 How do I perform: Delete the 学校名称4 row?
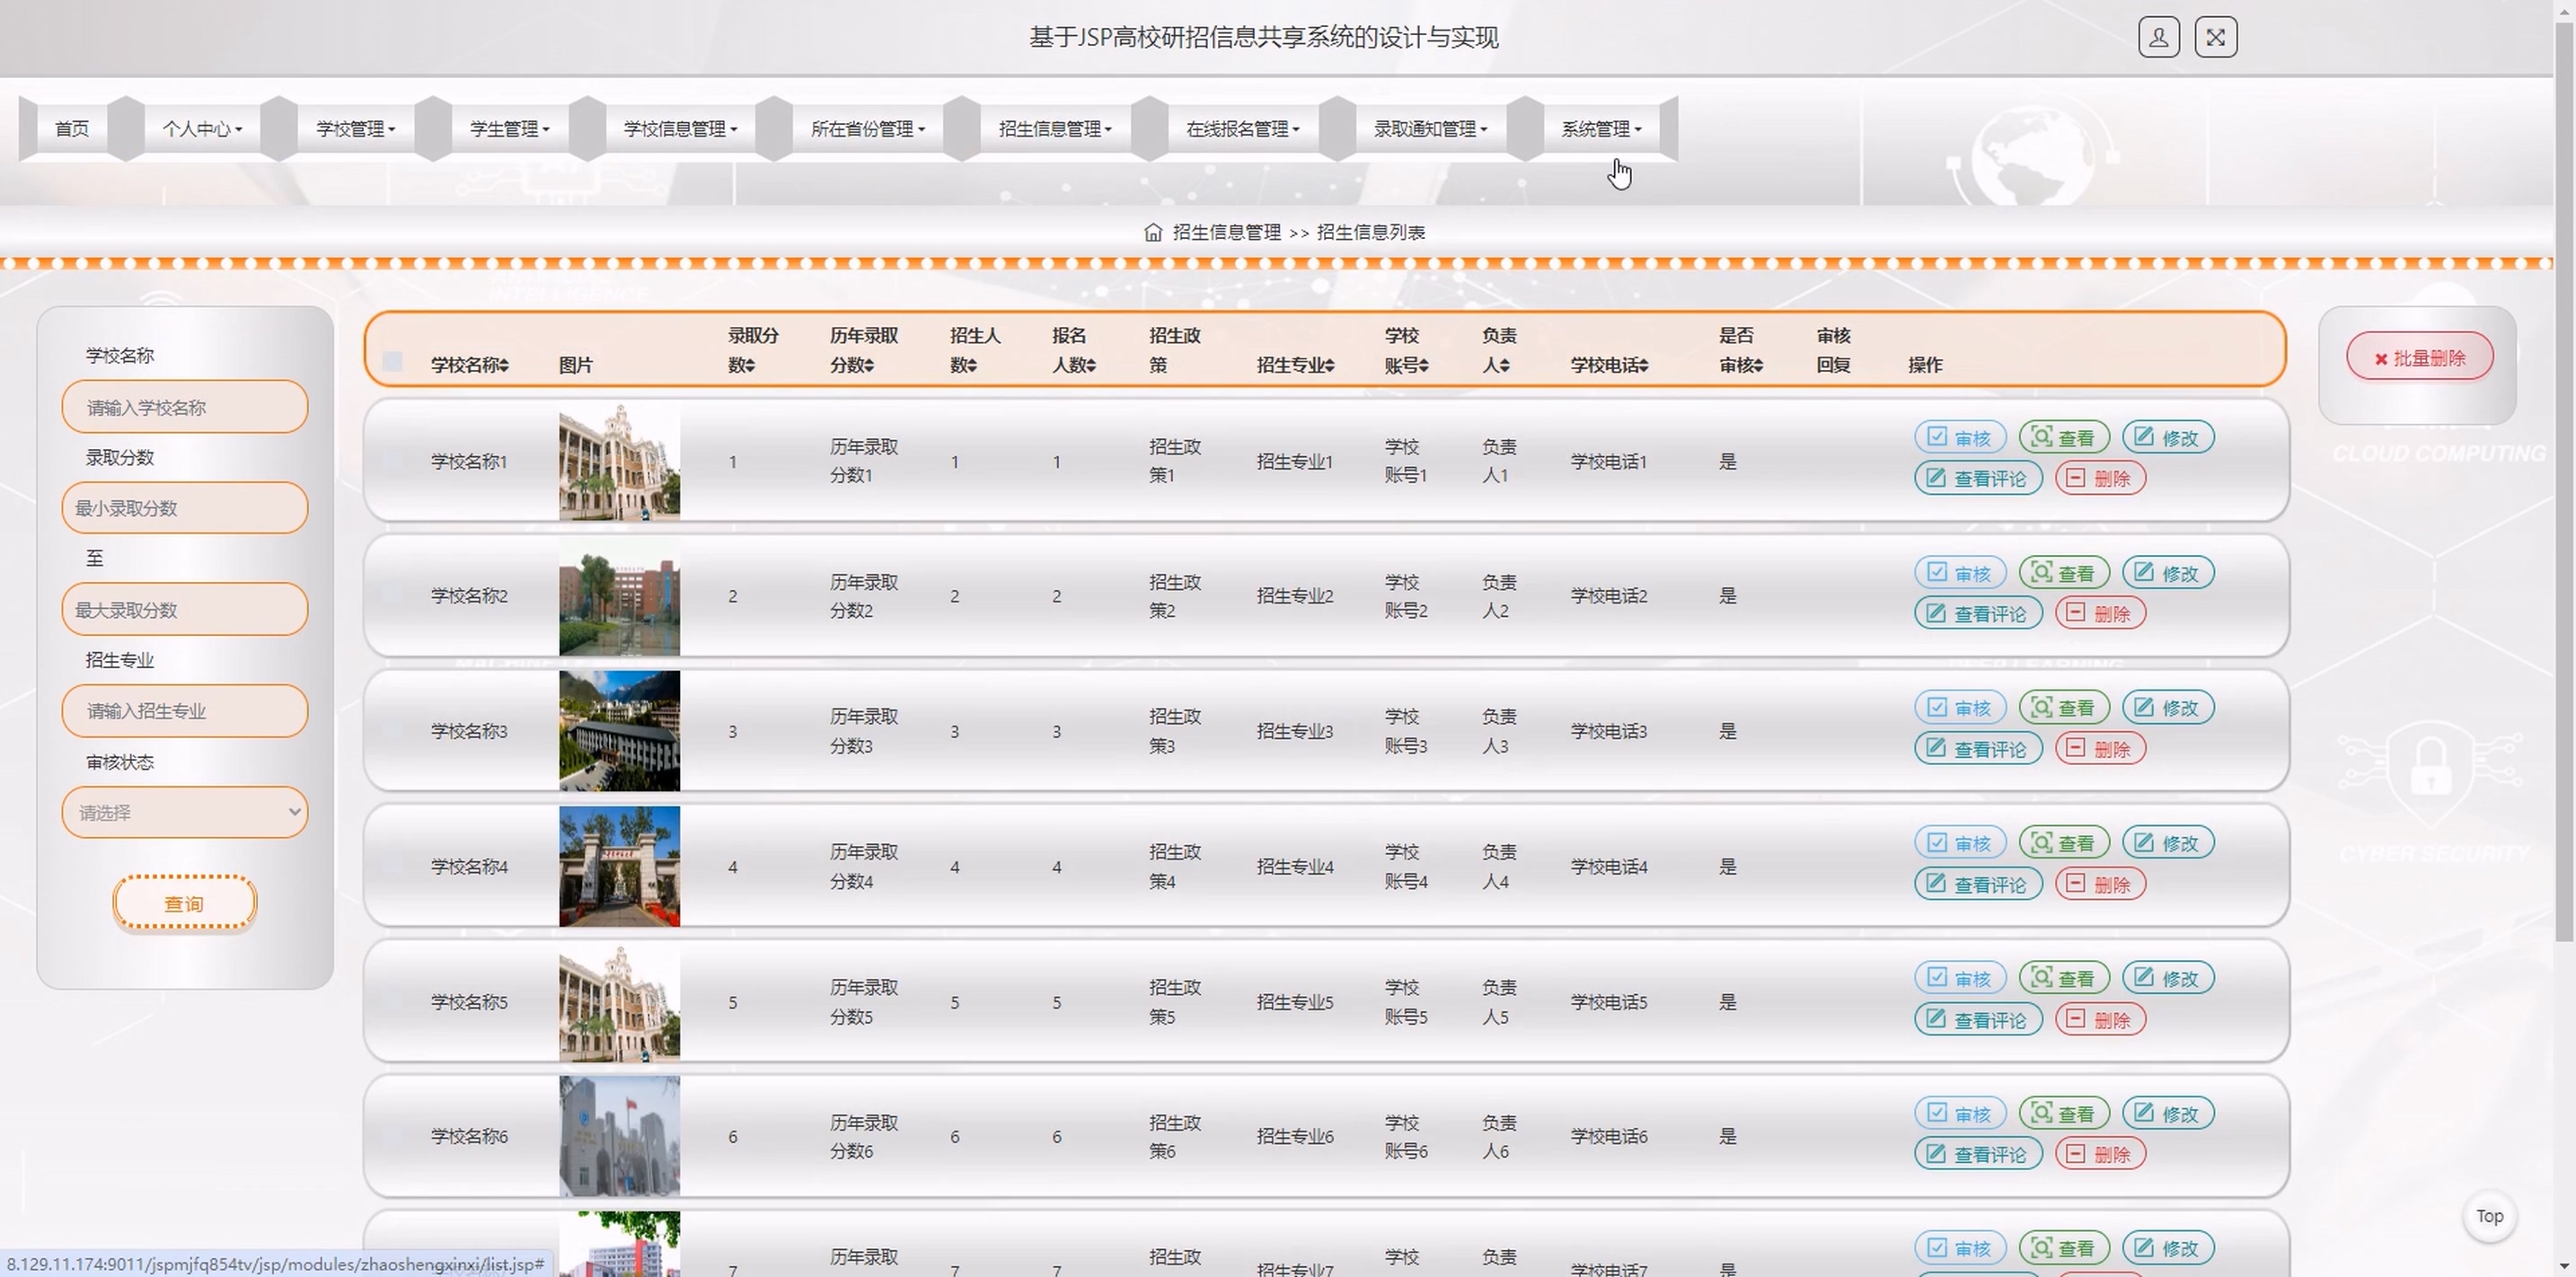[2100, 885]
